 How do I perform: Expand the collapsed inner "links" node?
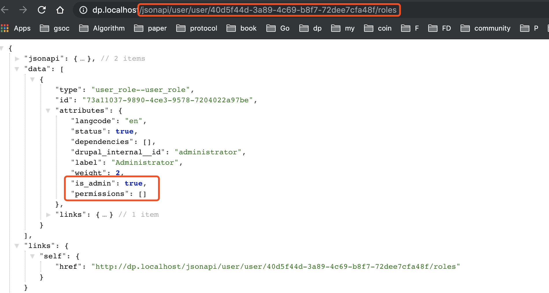(48, 215)
